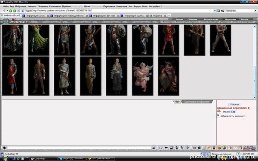Switch to the Чат chat tab
This screenshot has width=258, height=161.
[x=177, y=102]
